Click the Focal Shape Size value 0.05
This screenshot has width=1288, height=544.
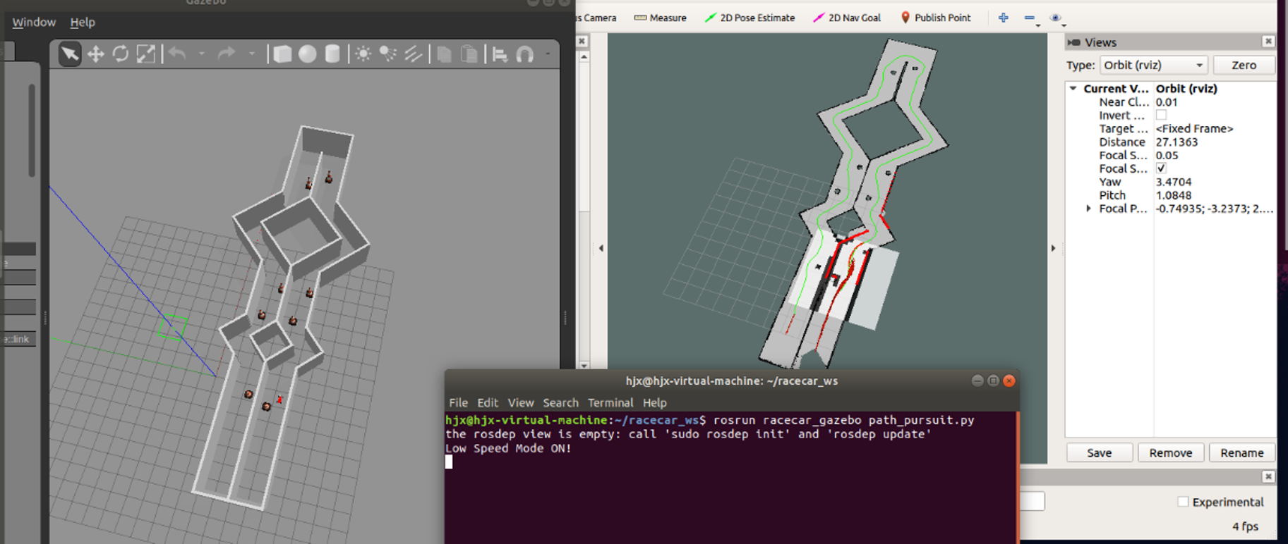1166,155
